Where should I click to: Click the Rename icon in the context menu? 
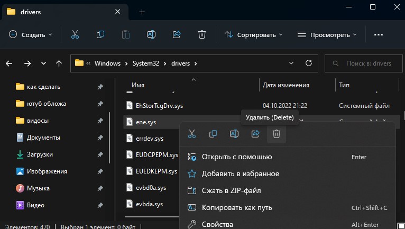pyautogui.click(x=234, y=134)
